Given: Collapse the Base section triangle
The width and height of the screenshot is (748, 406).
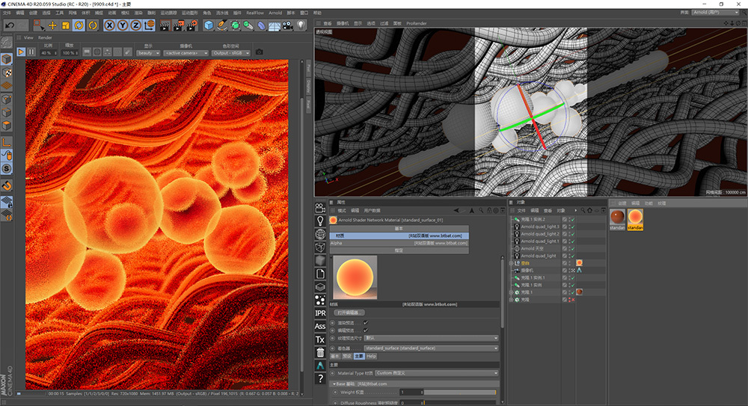Looking at the screenshot, I should [x=334, y=384].
